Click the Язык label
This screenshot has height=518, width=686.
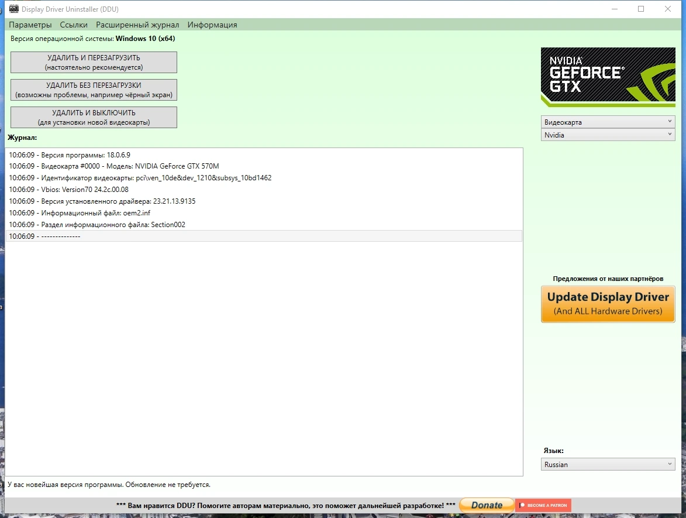pos(553,451)
